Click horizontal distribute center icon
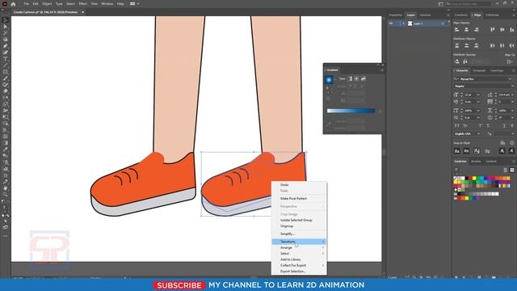517x291 pixels. [x=502, y=45]
